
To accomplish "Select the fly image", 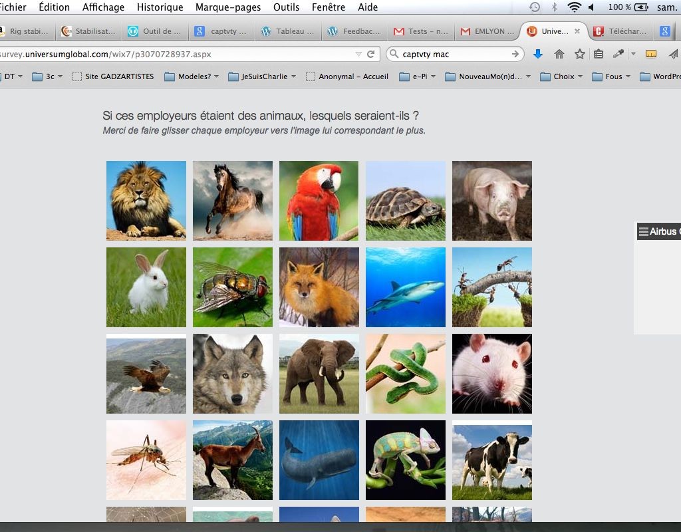I will pyautogui.click(x=232, y=287).
